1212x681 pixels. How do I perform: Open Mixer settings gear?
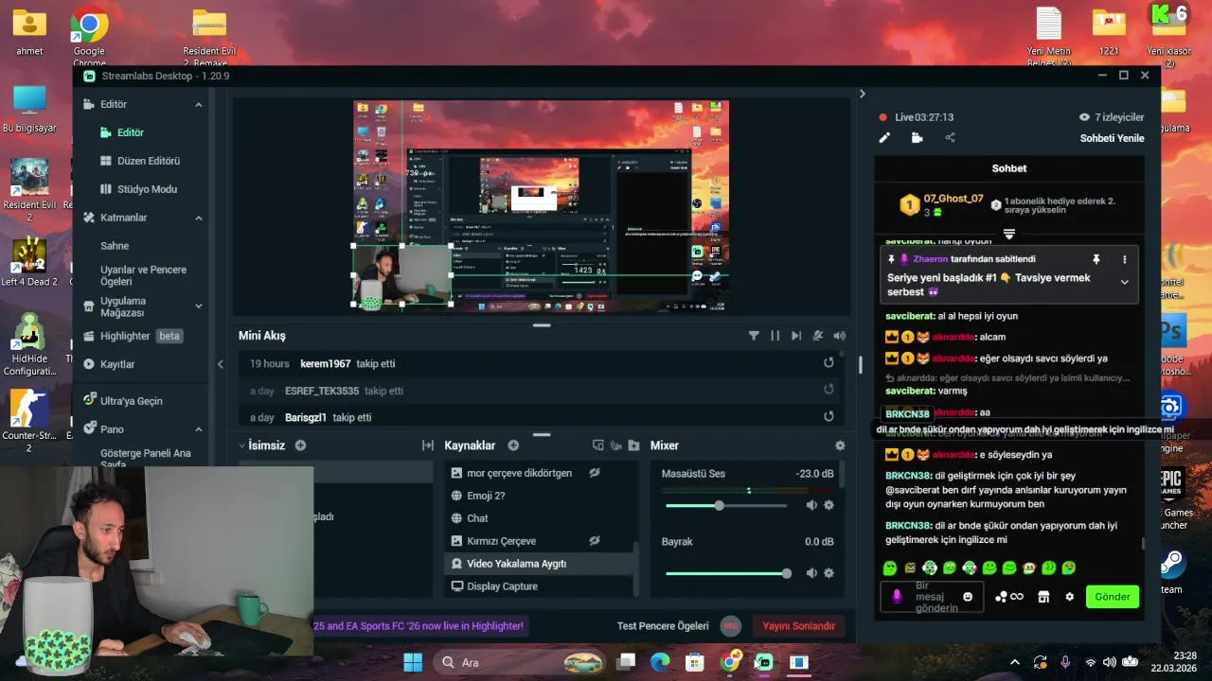pos(840,445)
